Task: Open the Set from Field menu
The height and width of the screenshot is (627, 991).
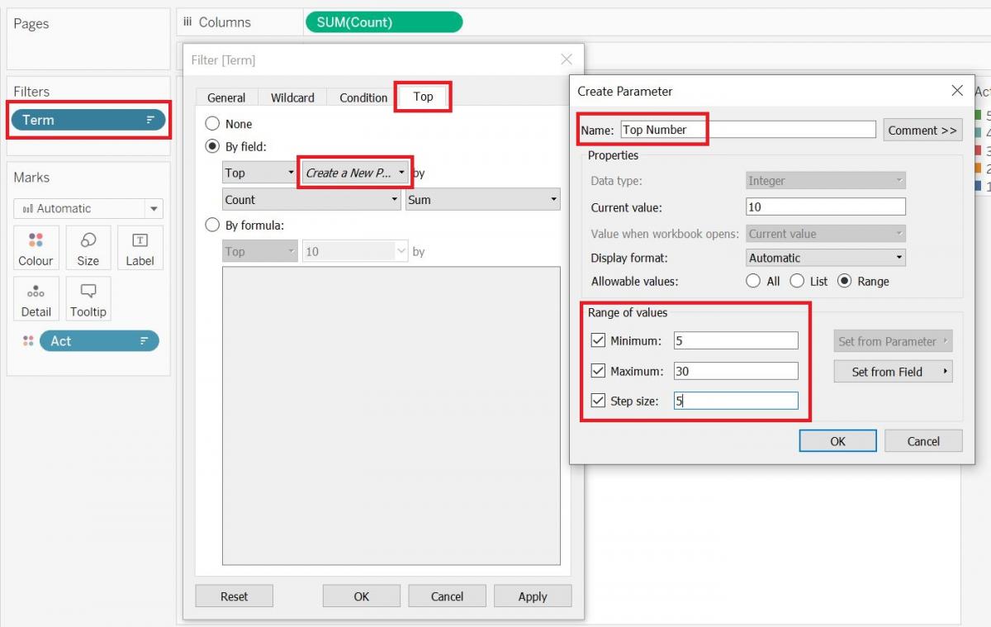Action: point(894,372)
